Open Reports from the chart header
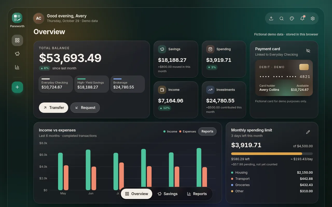This screenshot has width=332, height=207. point(207,131)
